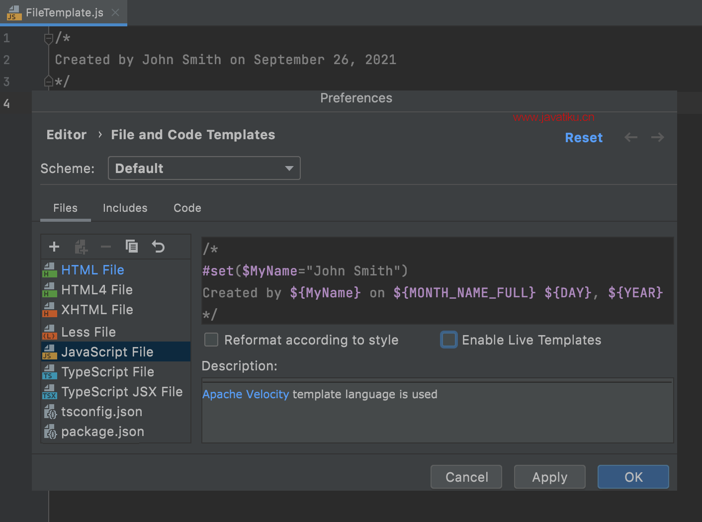Close the FileTemplate.js editor tab
The image size is (702, 522).
pyautogui.click(x=115, y=12)
